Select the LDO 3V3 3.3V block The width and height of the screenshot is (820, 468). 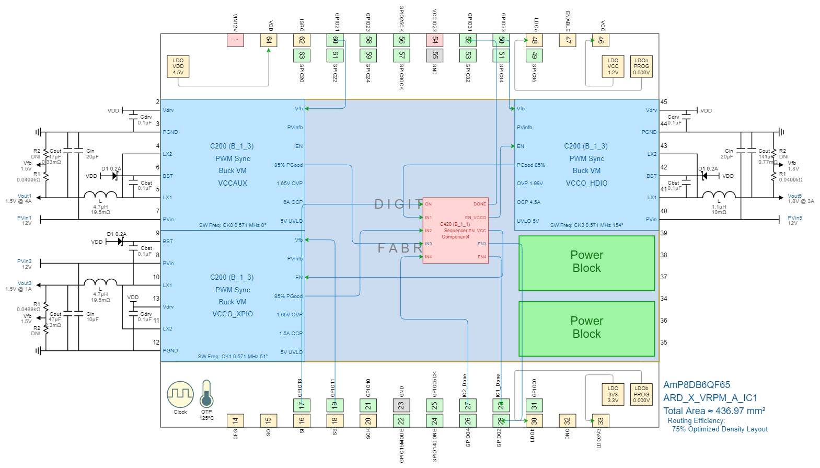coord(613,394)
